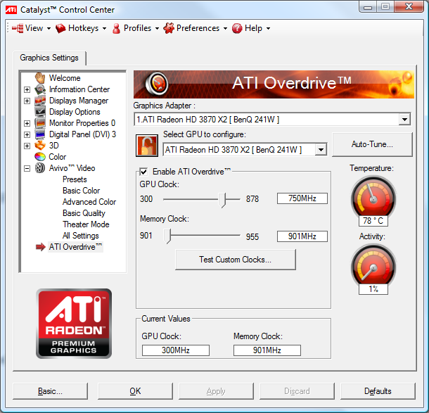Click the Auto-Tune button

[x=372, y=144]
